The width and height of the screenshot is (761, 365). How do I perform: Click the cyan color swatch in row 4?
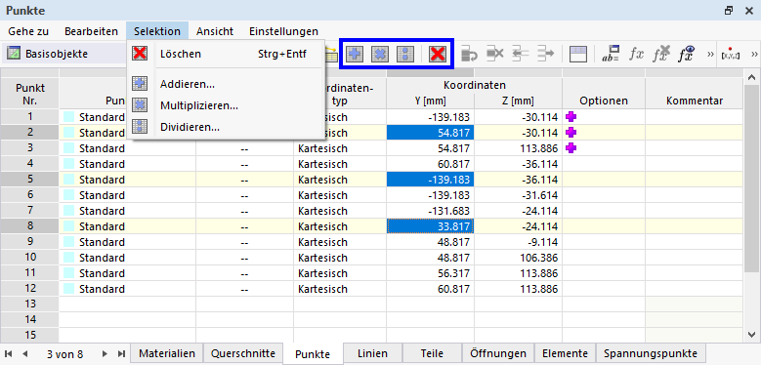point(69,164)
